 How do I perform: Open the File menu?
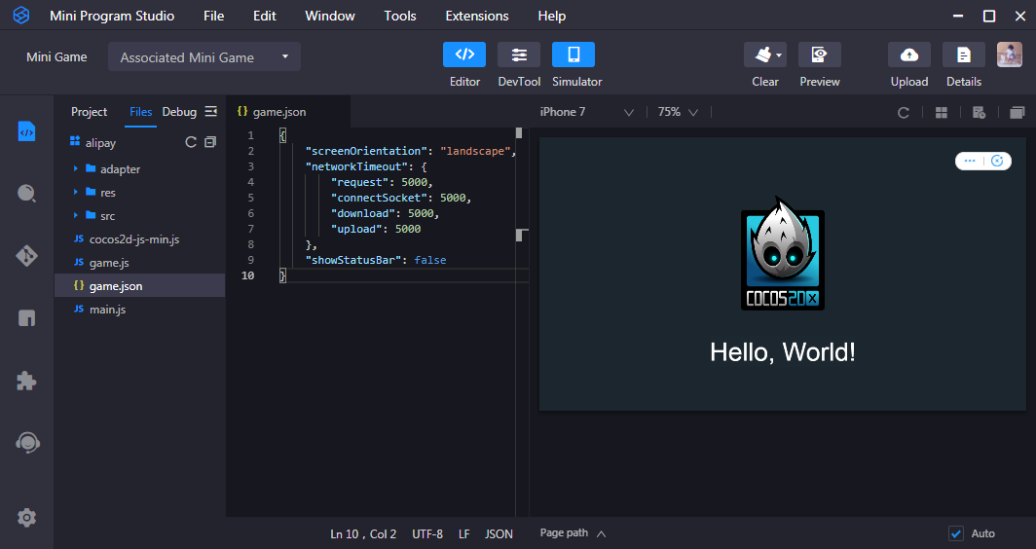(x=213, y=16)
